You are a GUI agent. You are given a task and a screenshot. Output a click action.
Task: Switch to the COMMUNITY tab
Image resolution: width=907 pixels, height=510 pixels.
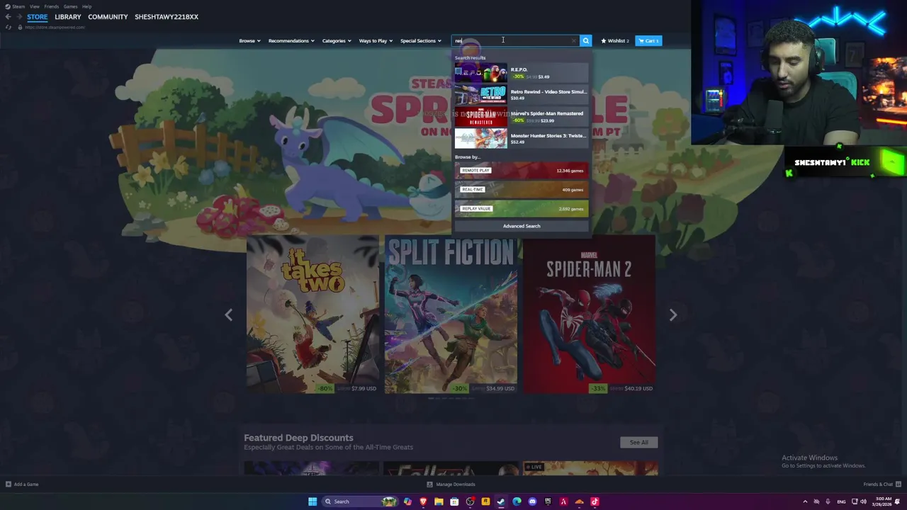[108, 17]
